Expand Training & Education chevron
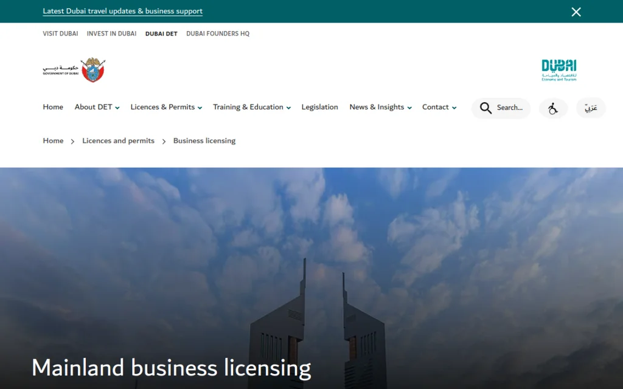This screenshot has height=389, width=623. pos(288,108)
